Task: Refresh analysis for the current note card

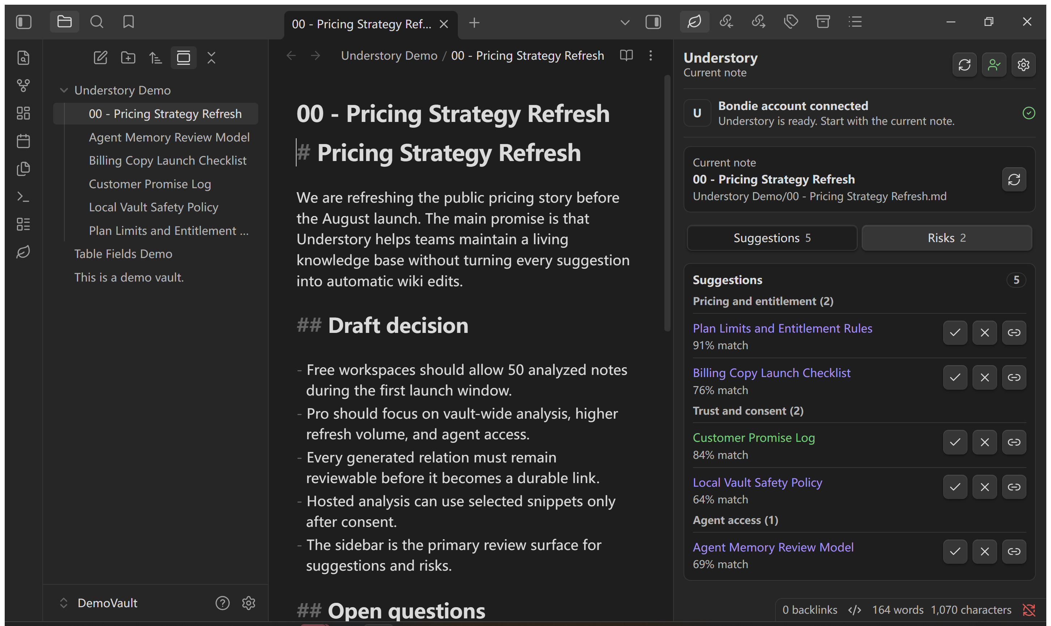Action: click(x=1014, y=180)
